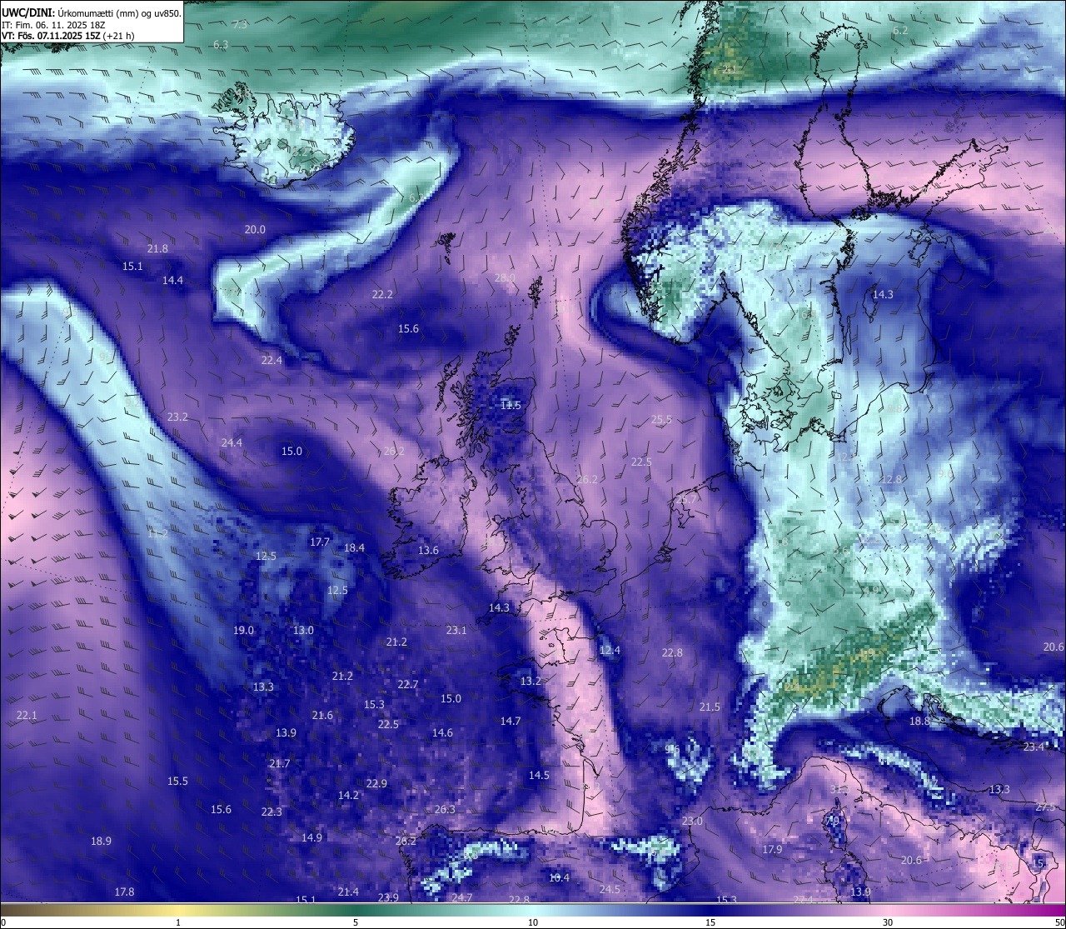
Task: Click the 23.4 value label
Action: (1033, 747)
